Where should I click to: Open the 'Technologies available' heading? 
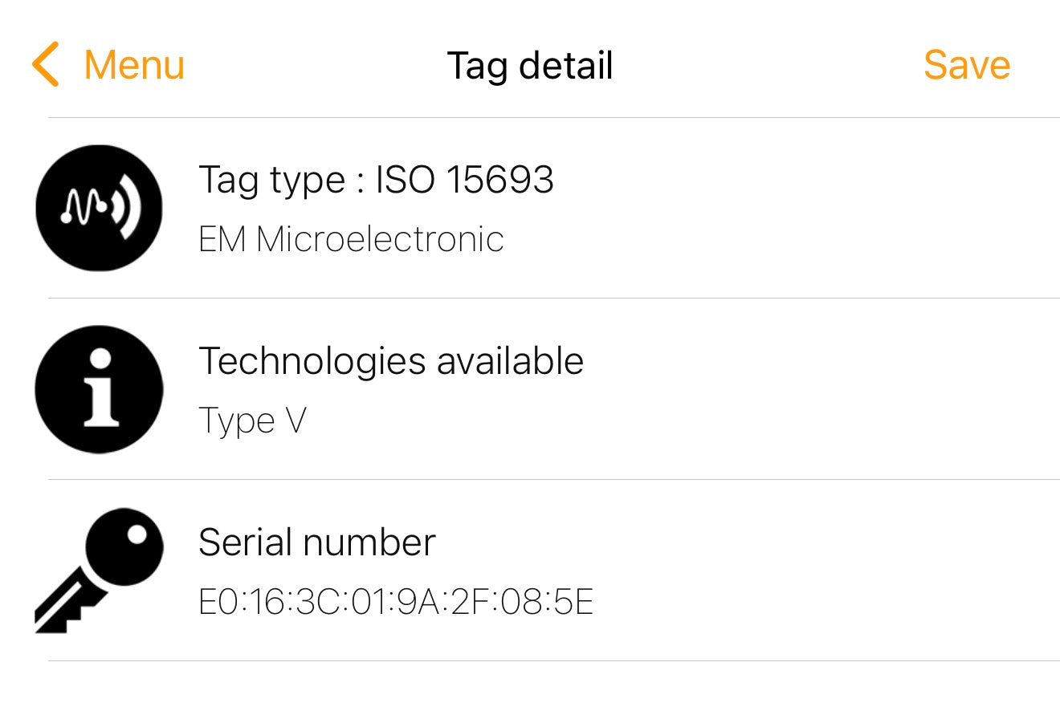tap(391, 361)
